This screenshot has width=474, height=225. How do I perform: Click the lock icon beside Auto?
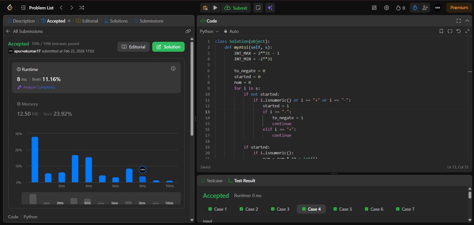click(226, 31)
